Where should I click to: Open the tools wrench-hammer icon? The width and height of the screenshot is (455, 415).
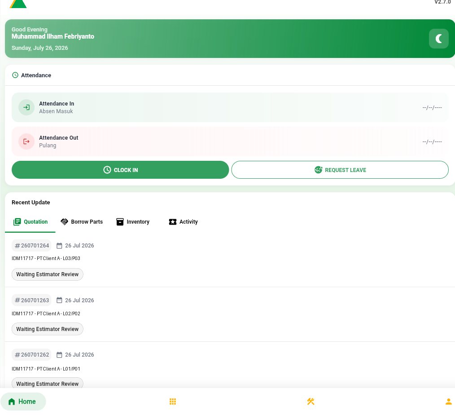pyautogui.click(x=311, y=402)
